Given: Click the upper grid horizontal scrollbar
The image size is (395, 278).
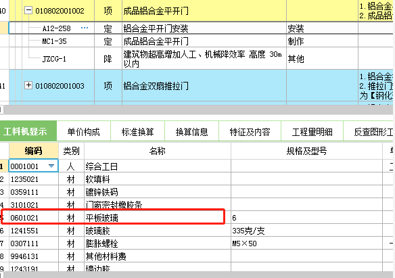Looking at the screenshot, I should tap(197, 110).
